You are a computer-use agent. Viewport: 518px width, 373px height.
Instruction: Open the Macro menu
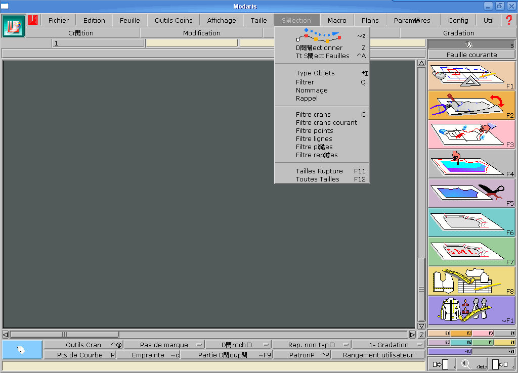coord(337,20)
